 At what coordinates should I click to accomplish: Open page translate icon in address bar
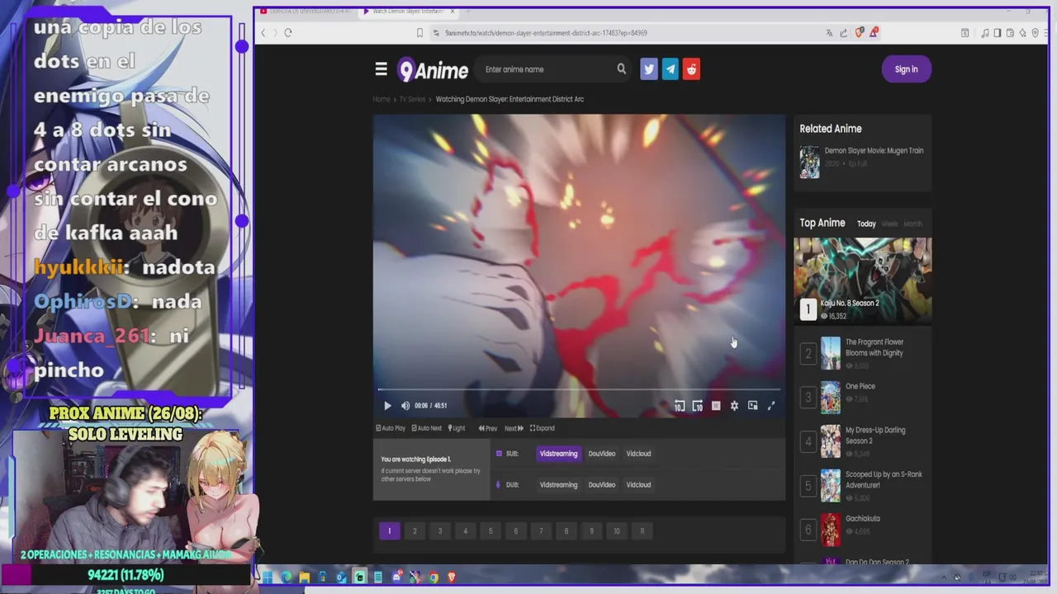coord(829,33)
